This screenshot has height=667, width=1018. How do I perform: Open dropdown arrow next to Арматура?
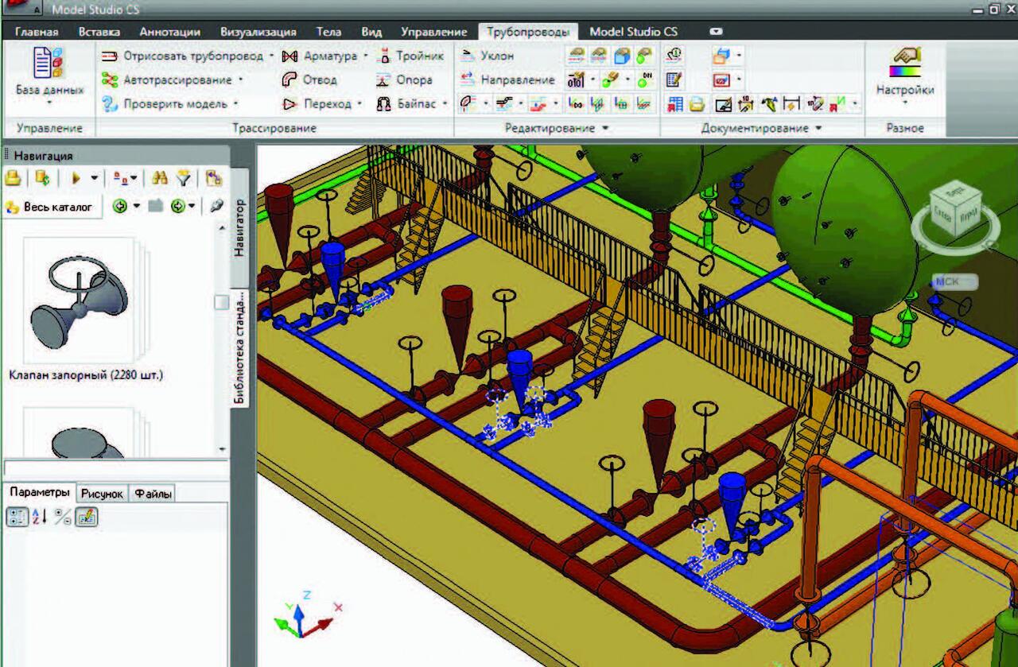tap(366, 56)
